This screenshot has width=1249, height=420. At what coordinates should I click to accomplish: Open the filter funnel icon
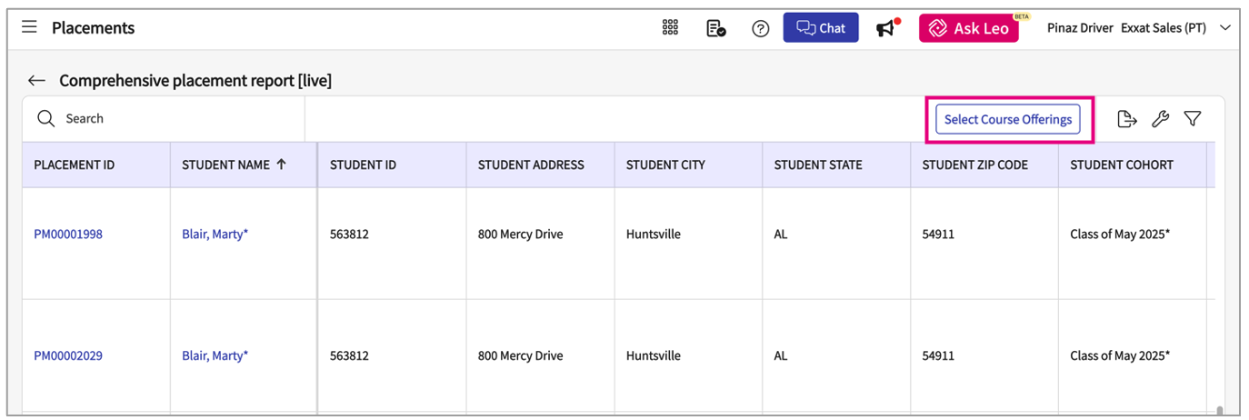point(1193,119)
